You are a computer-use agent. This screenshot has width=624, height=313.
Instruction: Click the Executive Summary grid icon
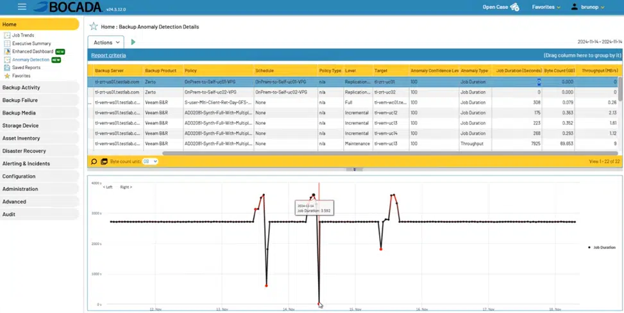(7, 44)
